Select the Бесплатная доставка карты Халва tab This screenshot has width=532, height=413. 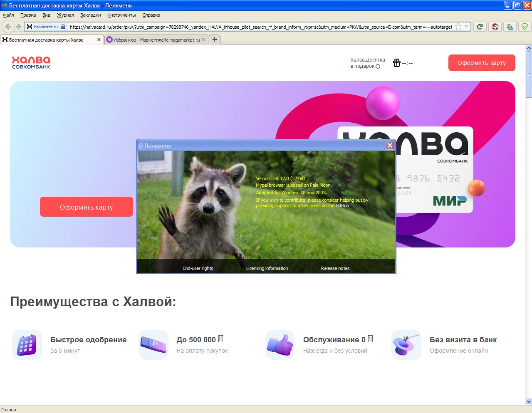52,40
